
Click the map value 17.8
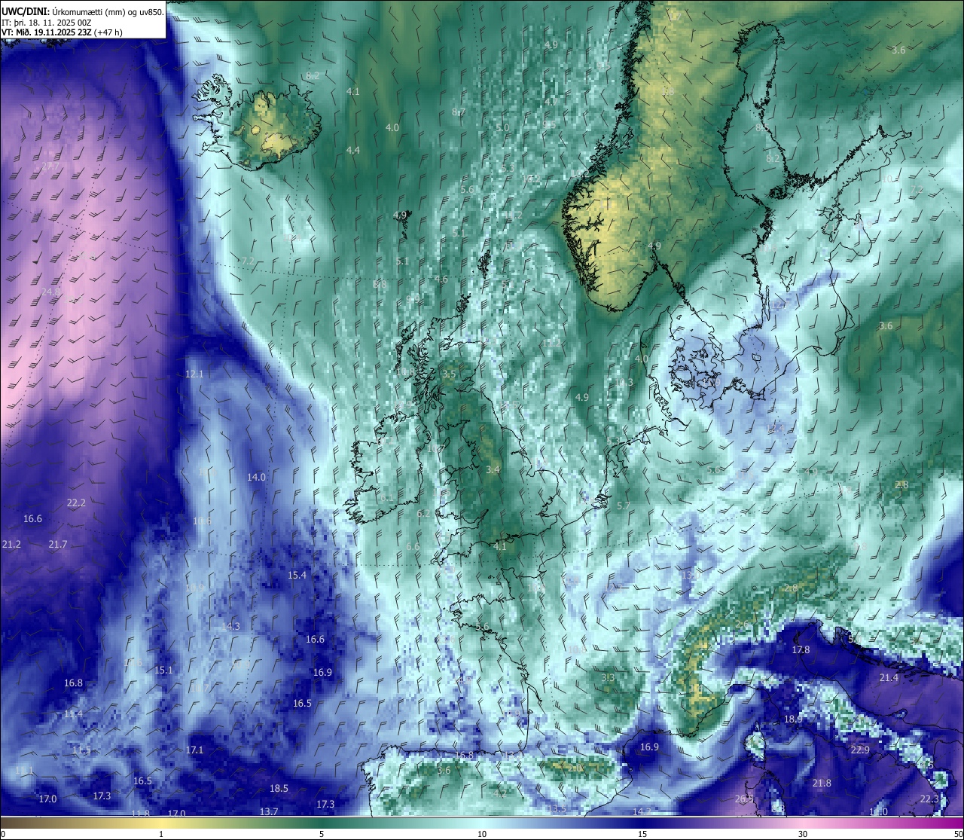coord(801,649)
